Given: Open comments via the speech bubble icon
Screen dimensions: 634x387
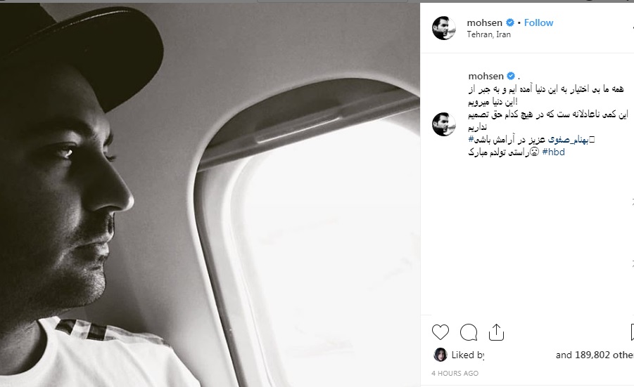Looking at the screenshot, I should 469,332.
